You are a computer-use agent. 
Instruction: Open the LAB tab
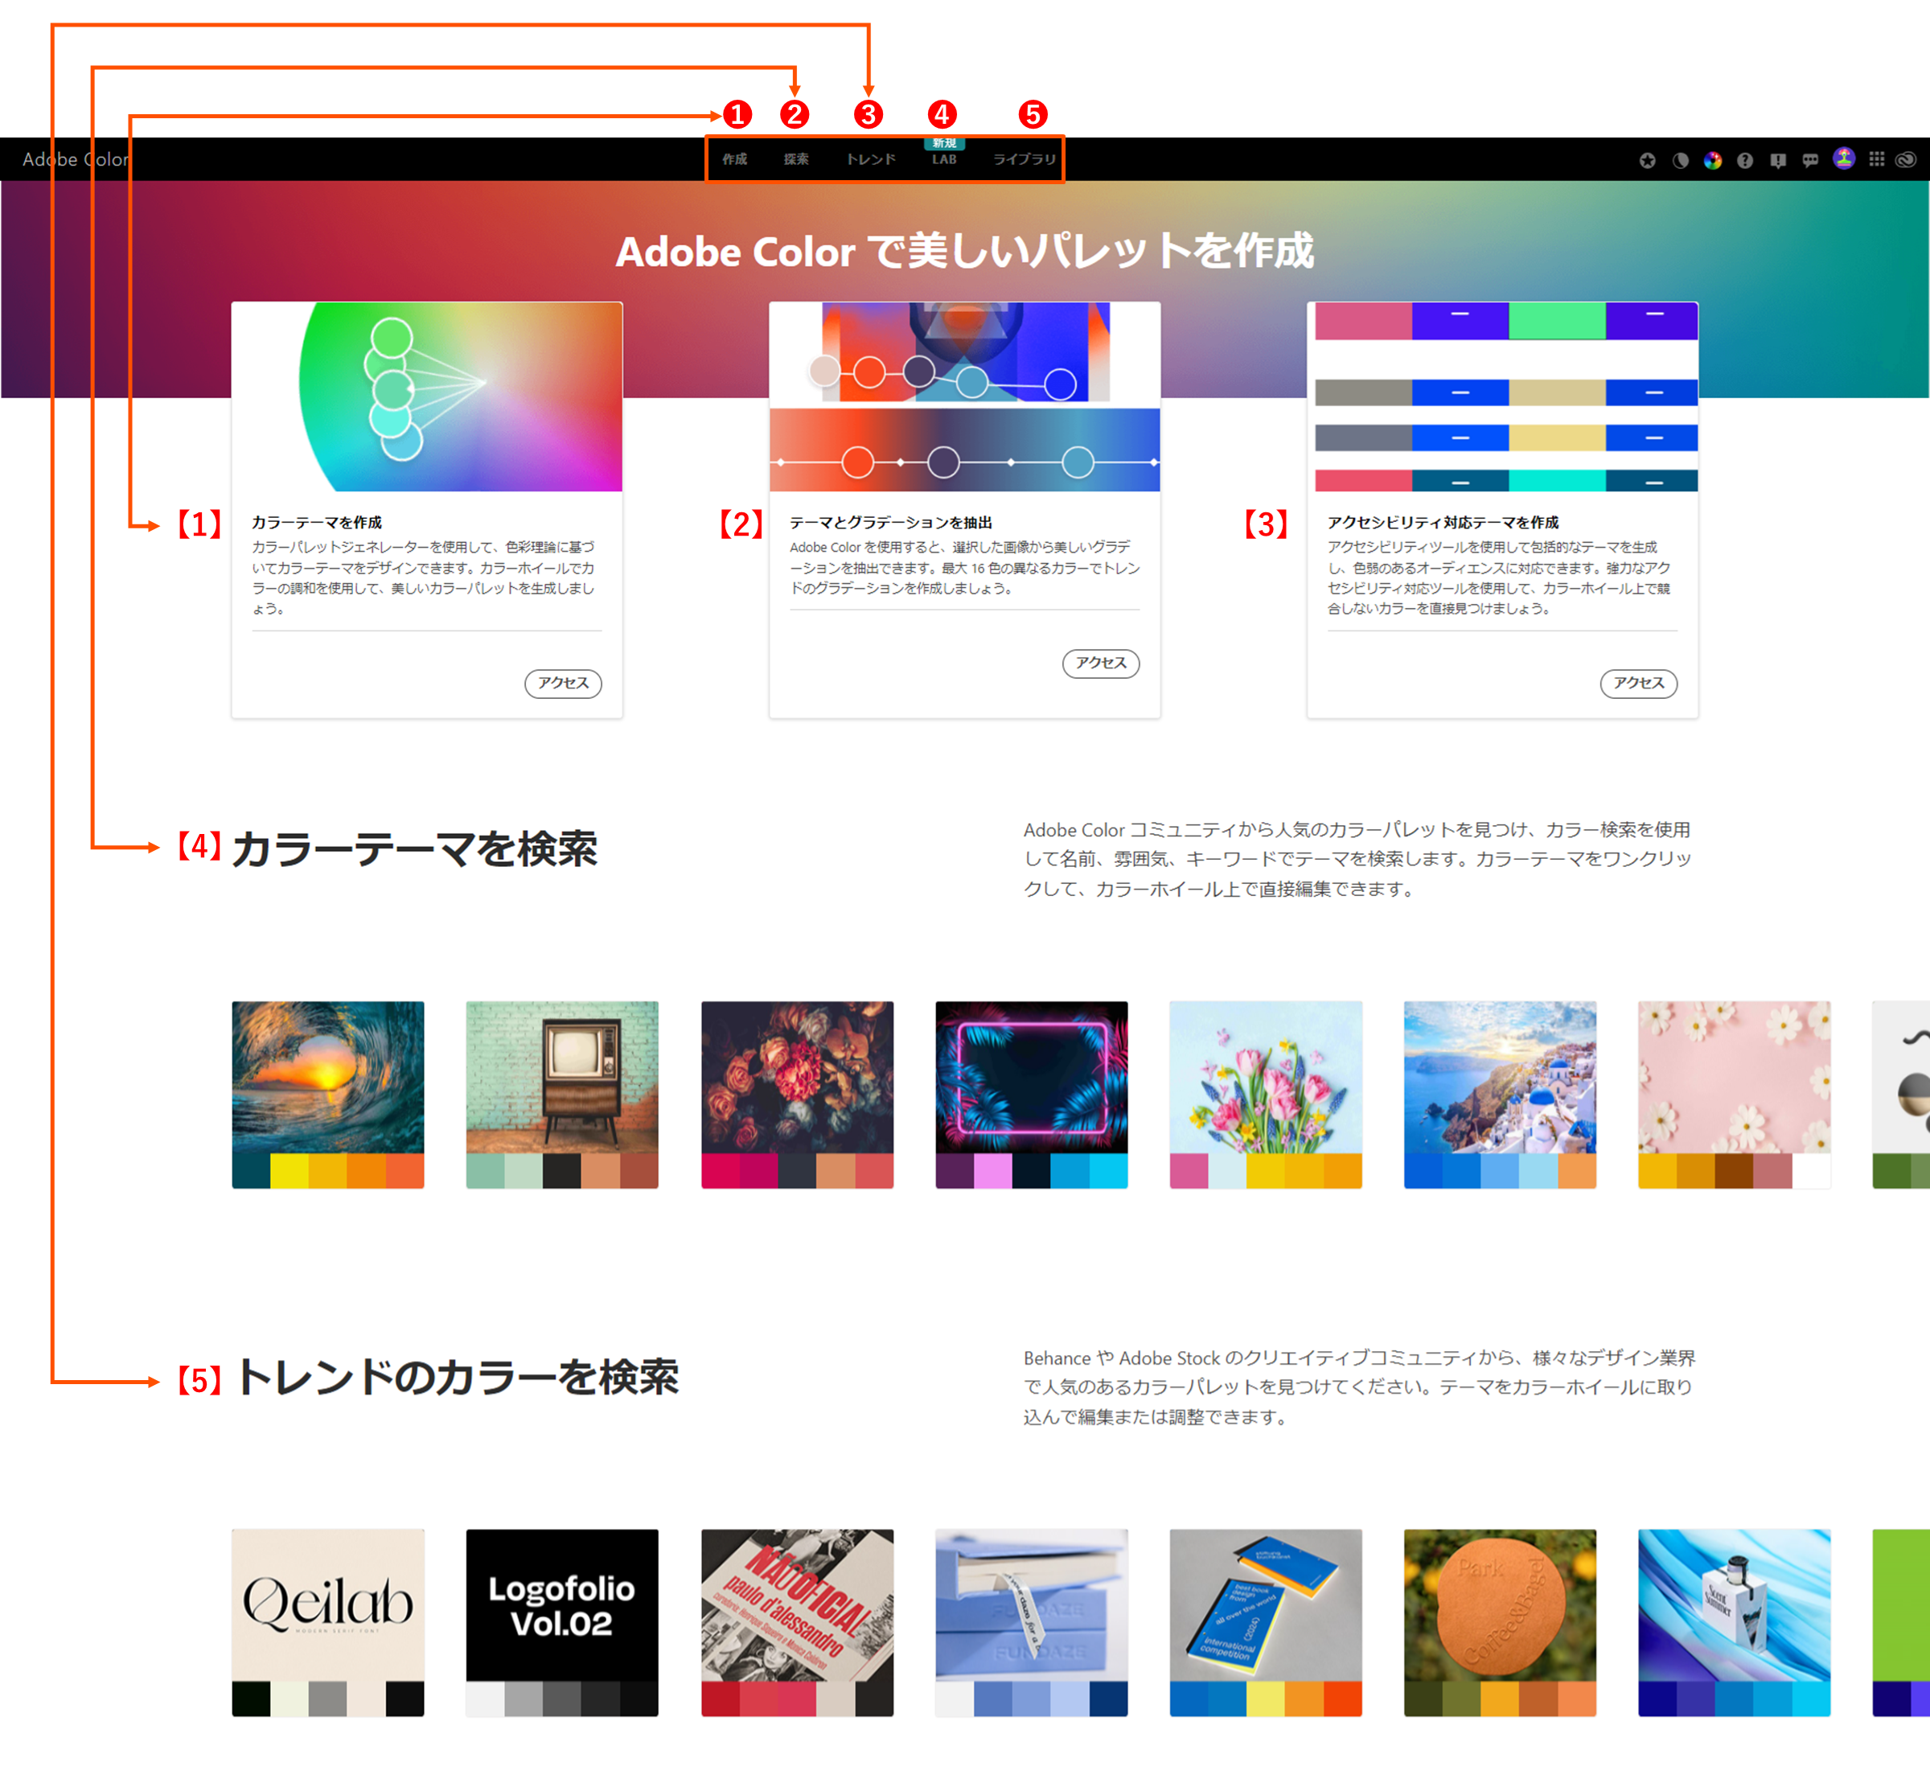click(944, 159)
